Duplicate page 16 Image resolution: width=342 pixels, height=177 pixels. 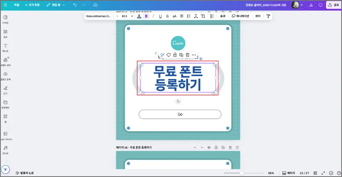223,148
